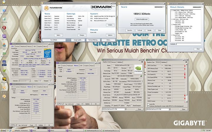Screen dimensions: 212x132
Task: Collapse the Game Tests tree node
Action: pos(172,10)
